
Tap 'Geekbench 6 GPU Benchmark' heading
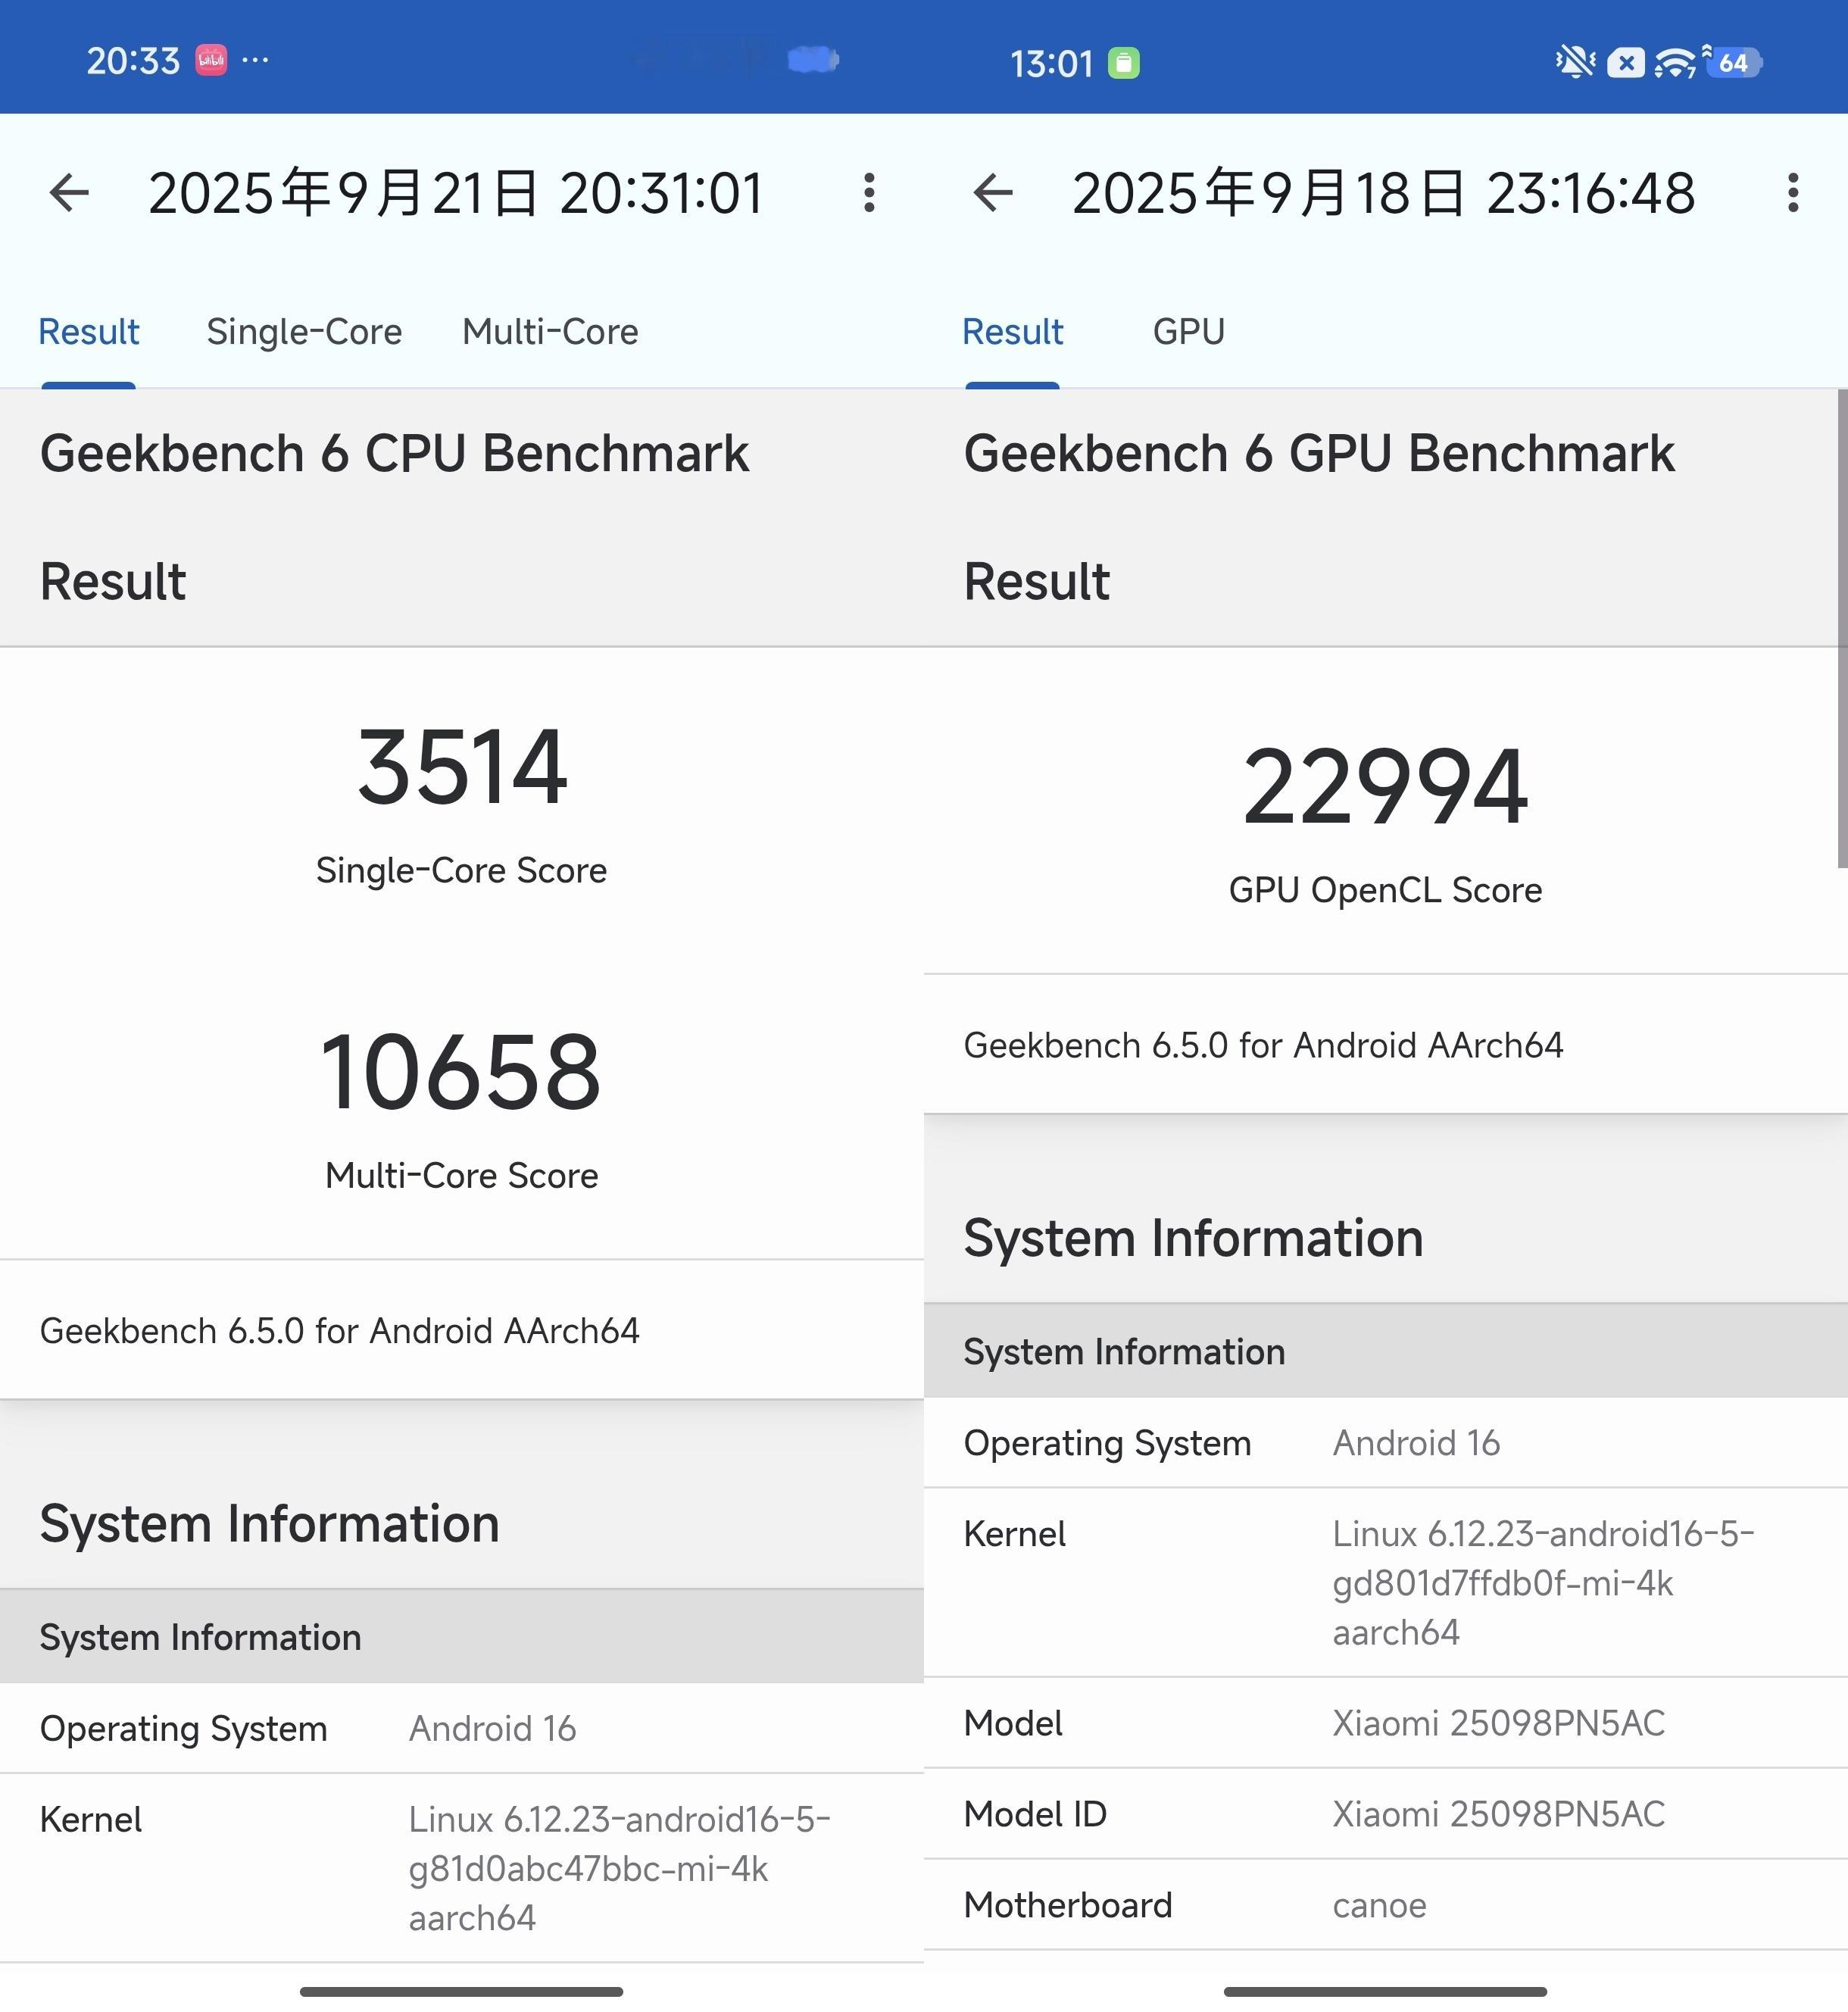pos(1319,453)
